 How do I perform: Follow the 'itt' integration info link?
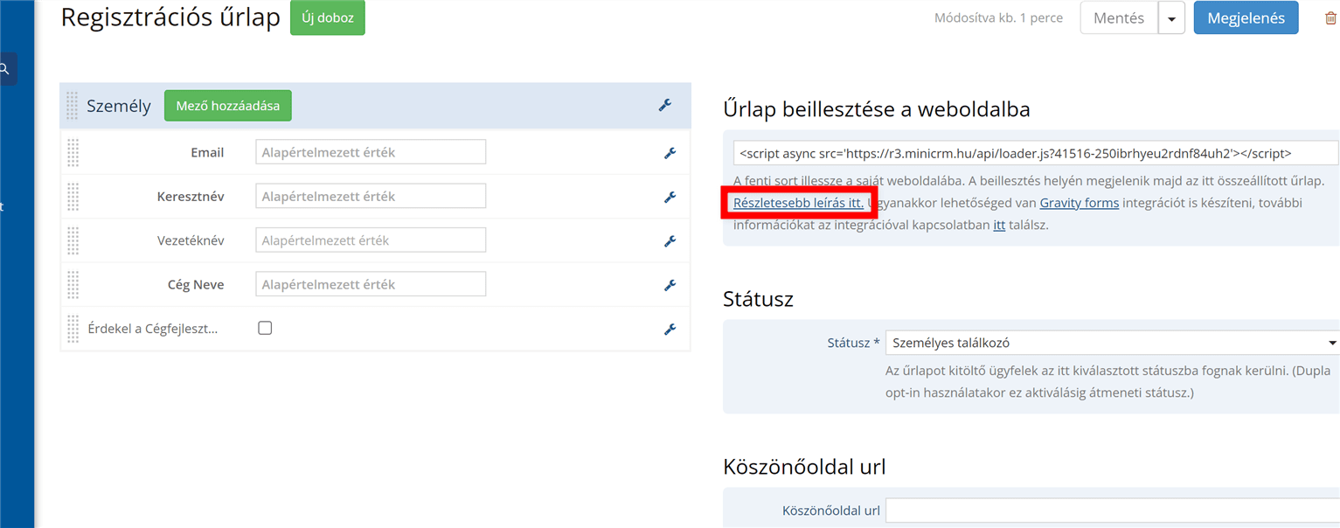(x=999, y=225)
